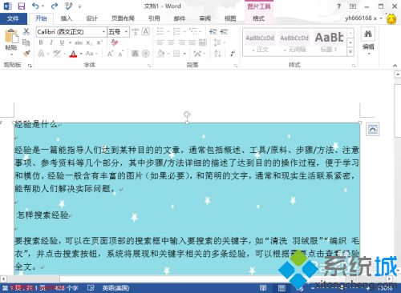Shrink the font size (A down)
The width and height of the screenshot is (401, 293).
pyautogui.click(x=120, y=54)
